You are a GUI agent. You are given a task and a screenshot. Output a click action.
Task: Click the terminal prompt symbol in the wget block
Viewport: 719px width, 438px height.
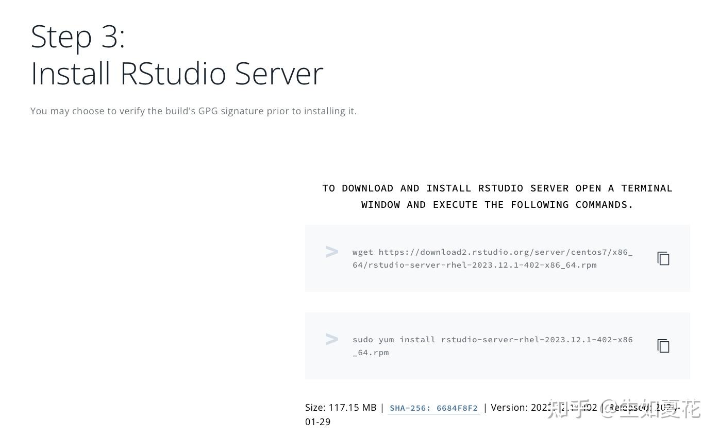click(x=332, y=252)
